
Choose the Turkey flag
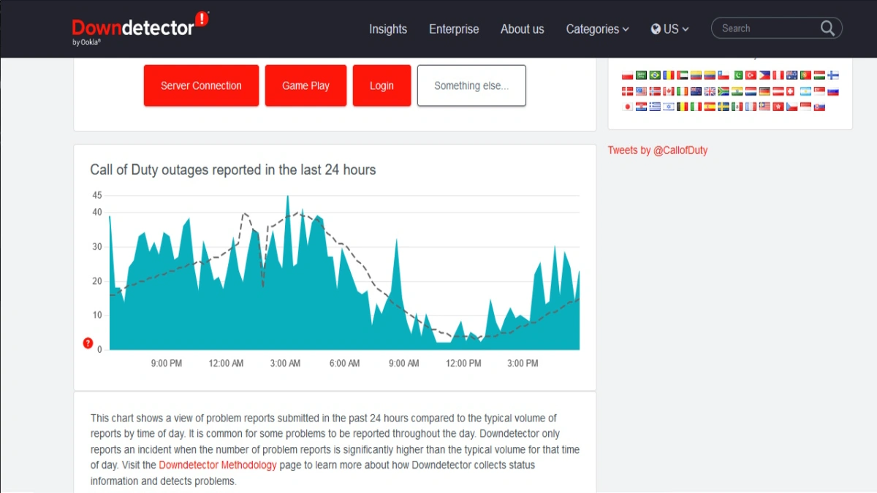click(x=751, y=75)
